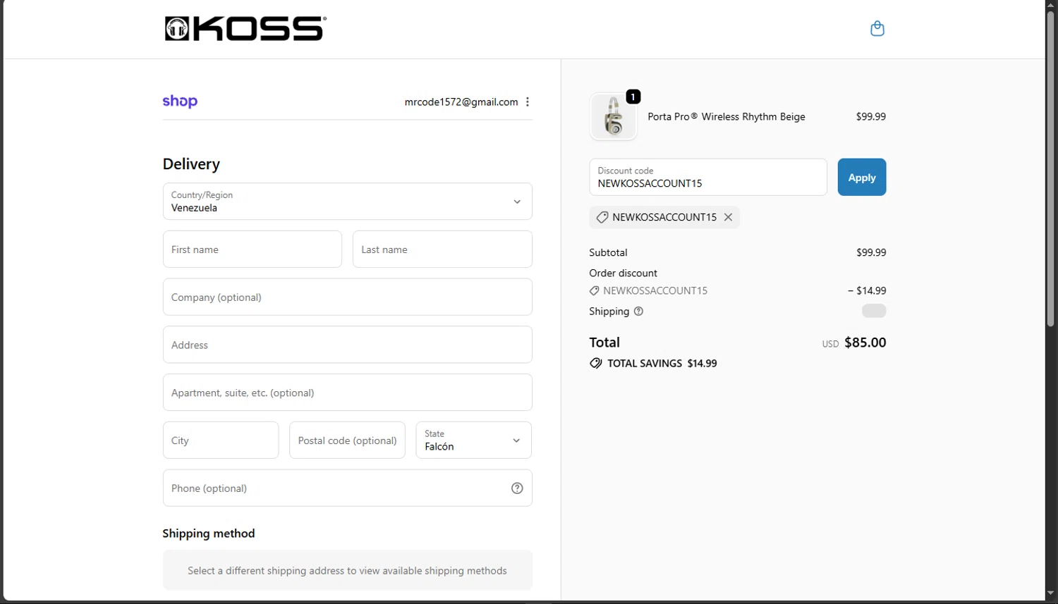
Task: Click the TOTAL SAVINGS $14.99 text
Action: pyautogui.click(x=662, y=364)
